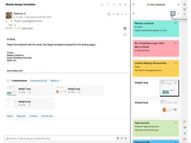Image resolution: width=191 pixels, height=143 pixels.
Task: Click the Create from email icon
Action: 173,13
